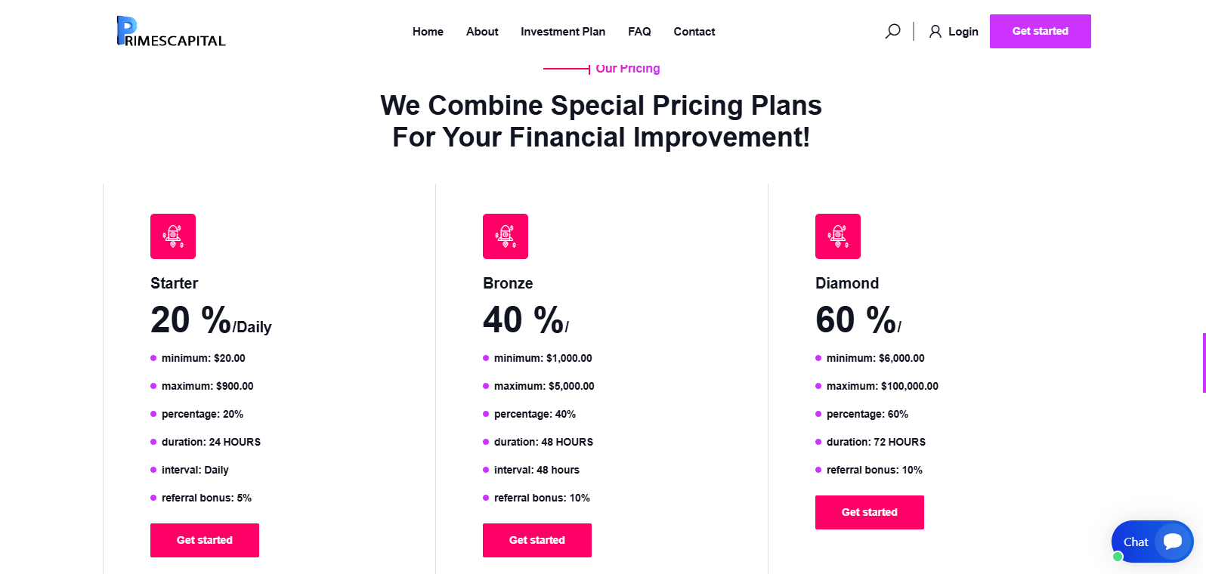Open the About page
This screenshot has width=1206, height=574.
pos(482,32)
